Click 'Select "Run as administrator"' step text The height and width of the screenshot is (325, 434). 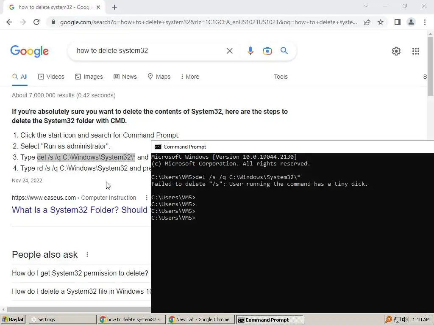(65, 146)
